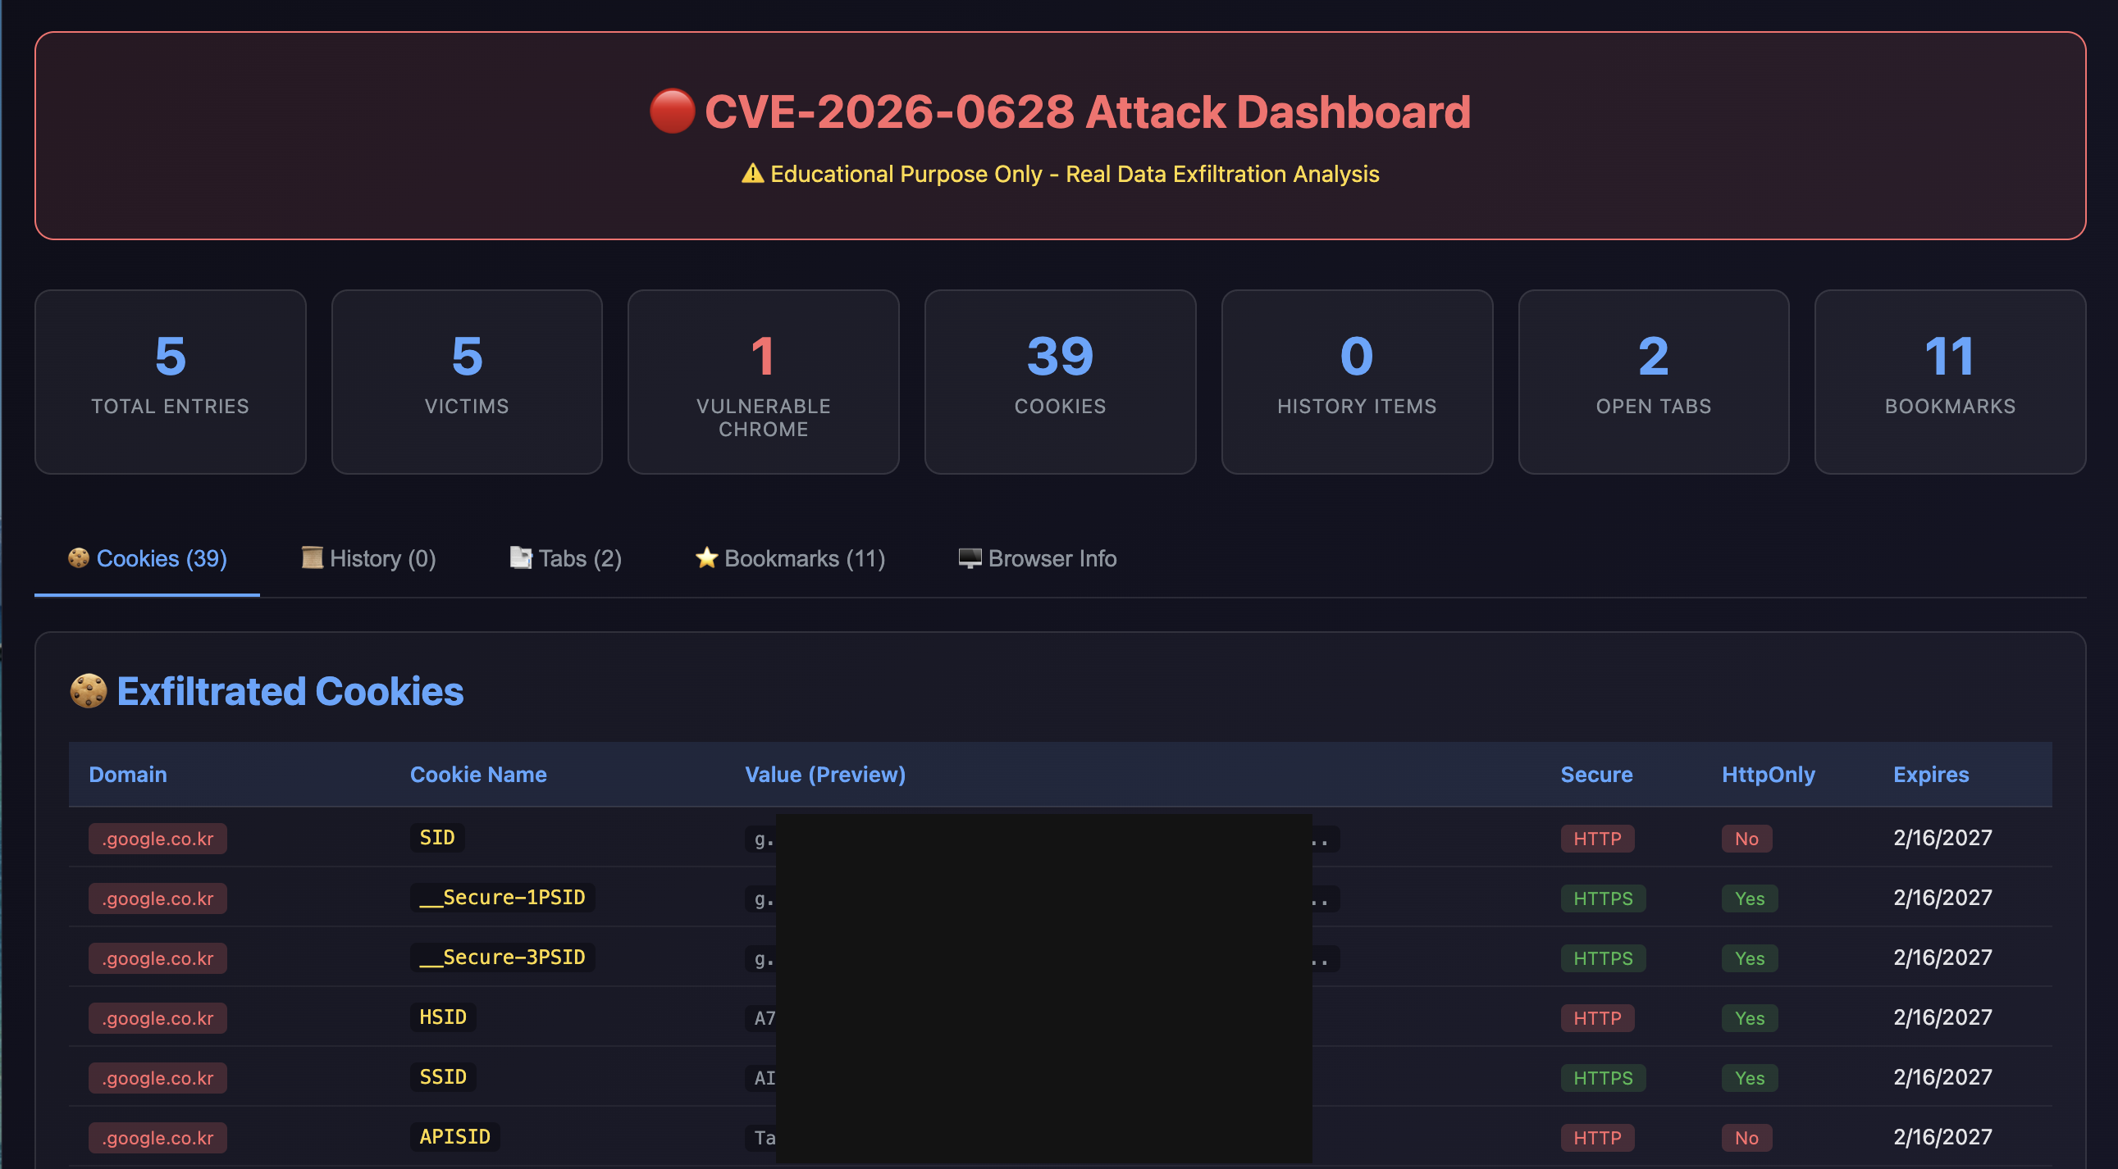Click the star icon on Bookmarks tab
This screenshot has height=1169, width=2118.
pos(706,558)
